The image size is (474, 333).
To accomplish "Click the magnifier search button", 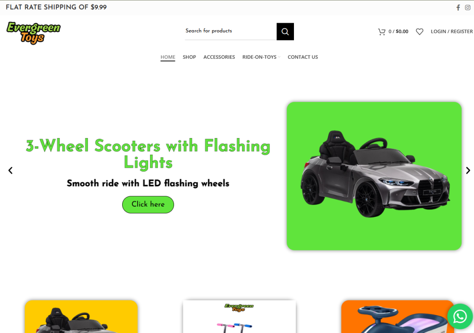I will (285, 31).
